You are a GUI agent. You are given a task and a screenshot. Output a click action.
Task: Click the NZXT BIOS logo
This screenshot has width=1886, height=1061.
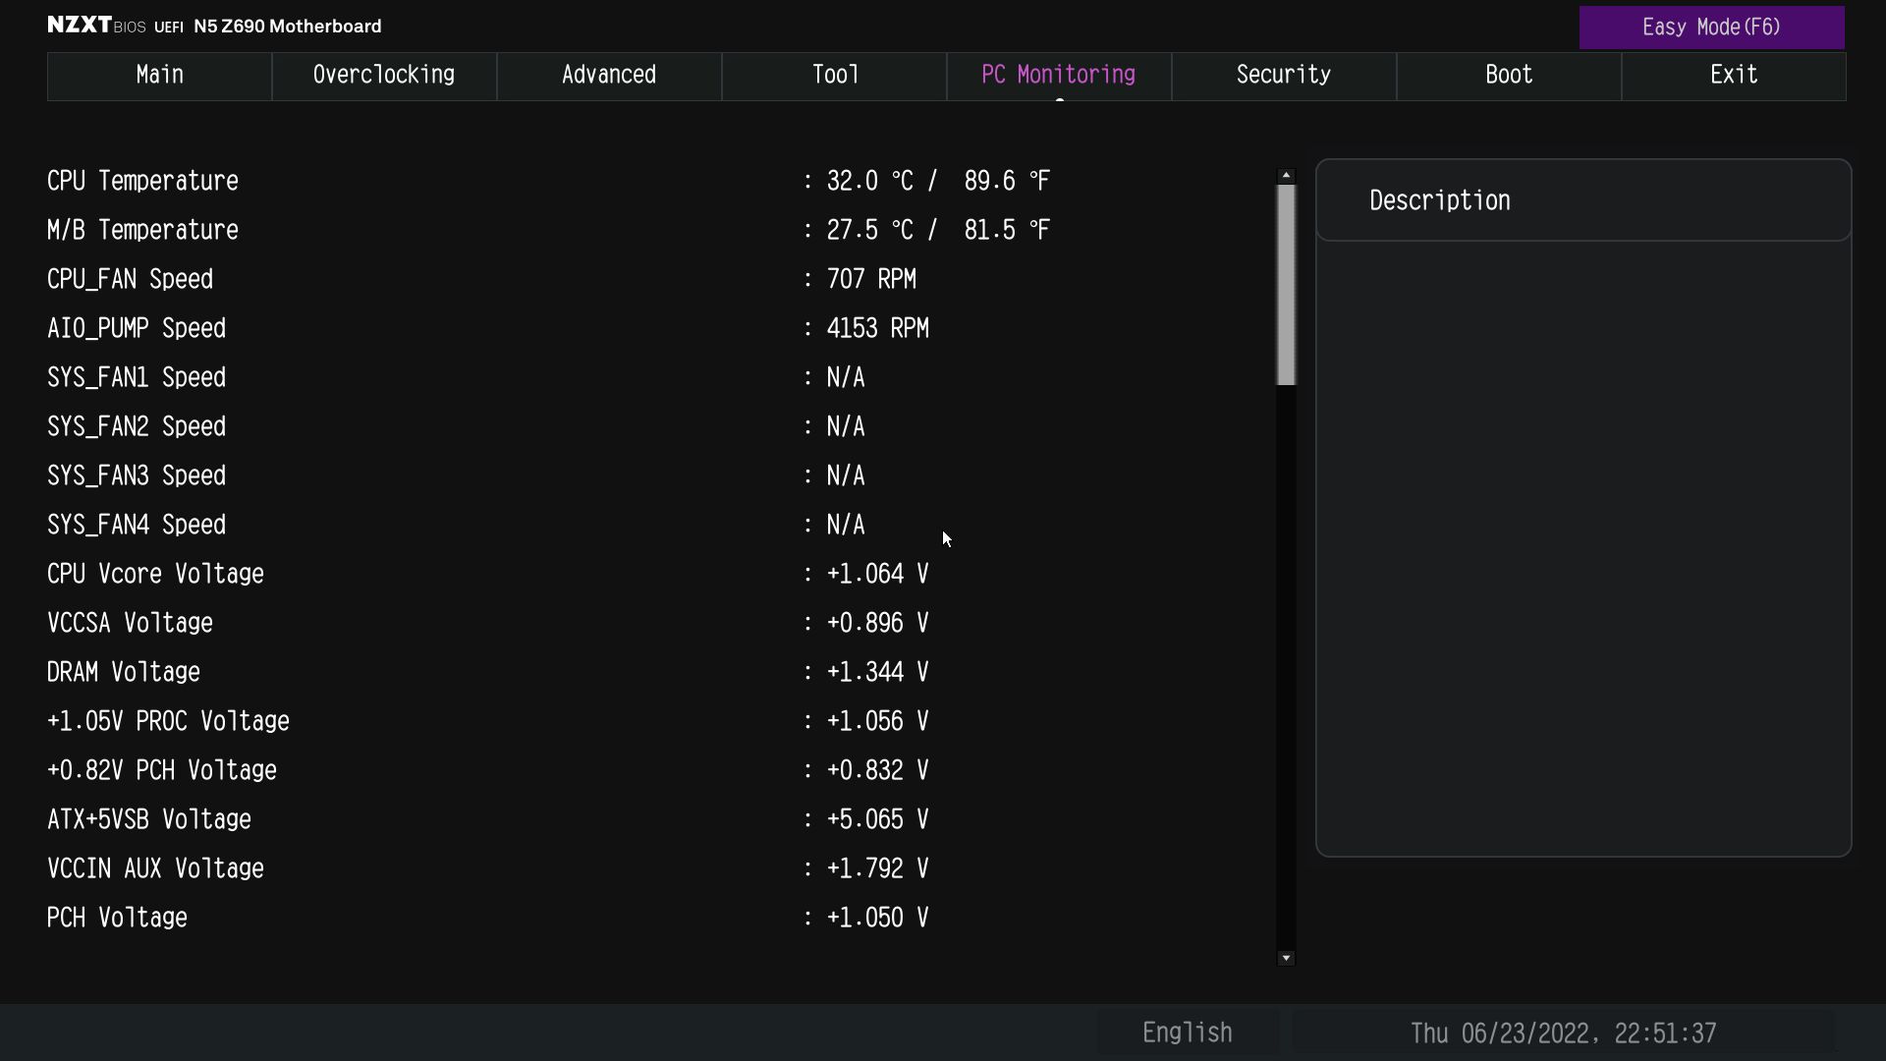[x=96, y=26]
